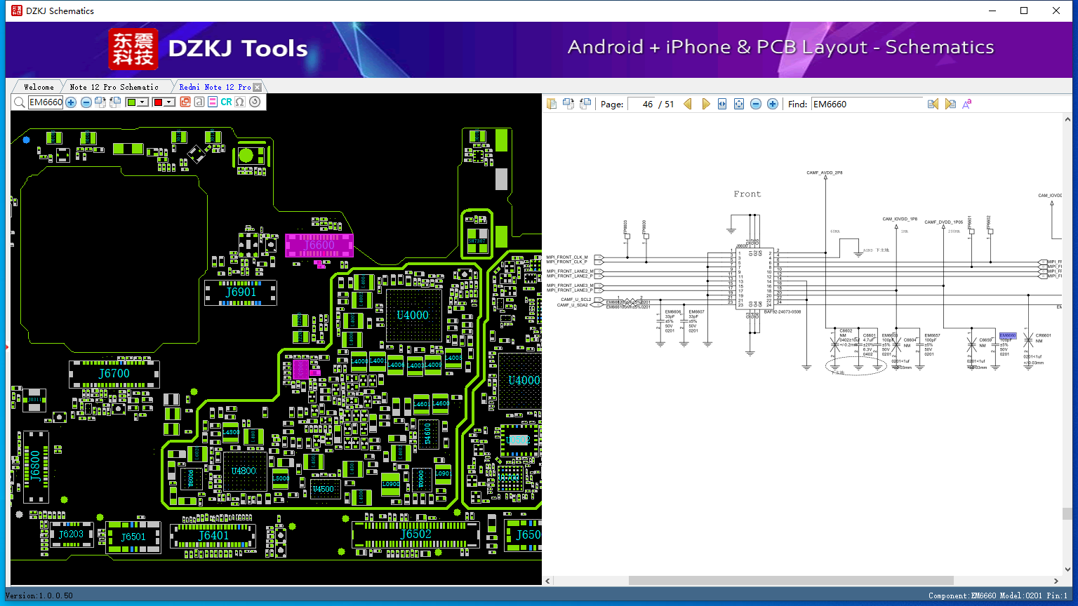Find next match in schematic
This screenshot has height=606, width=1078.
coord(950,104)
